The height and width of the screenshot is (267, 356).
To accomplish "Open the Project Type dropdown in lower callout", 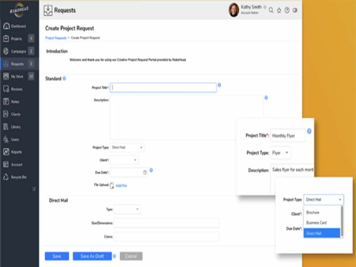I will (x=324, y=199).
